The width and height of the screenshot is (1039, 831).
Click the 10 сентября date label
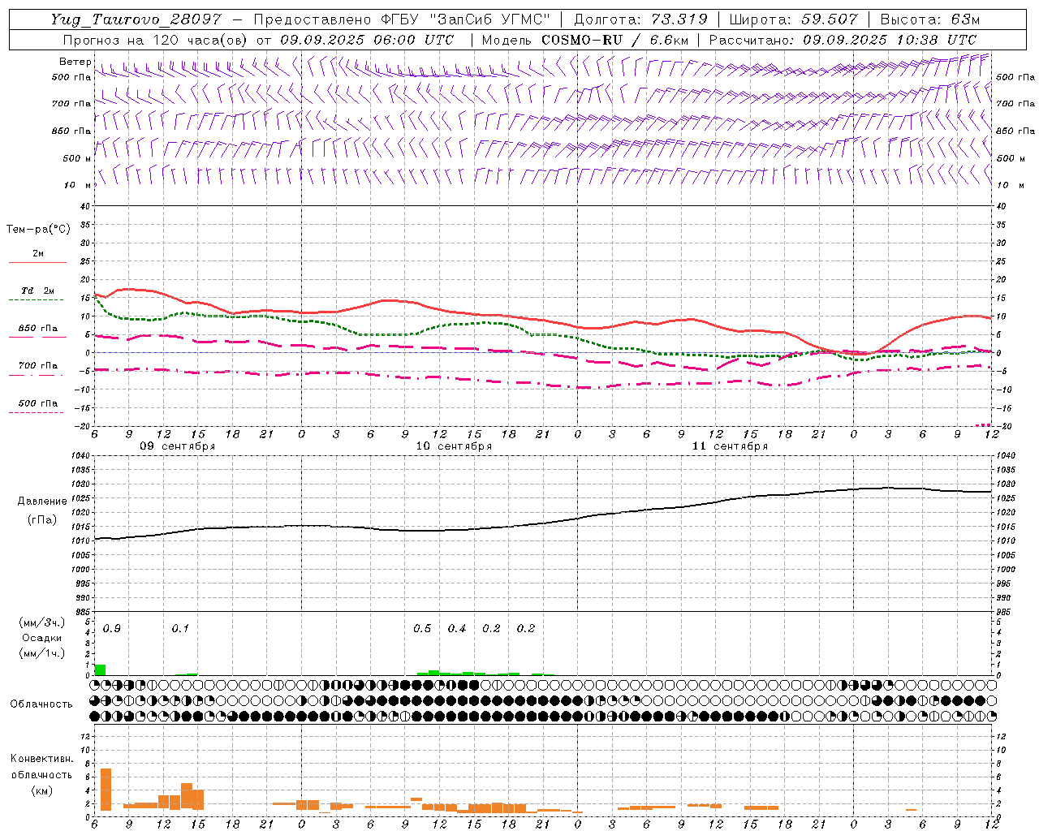454,446
